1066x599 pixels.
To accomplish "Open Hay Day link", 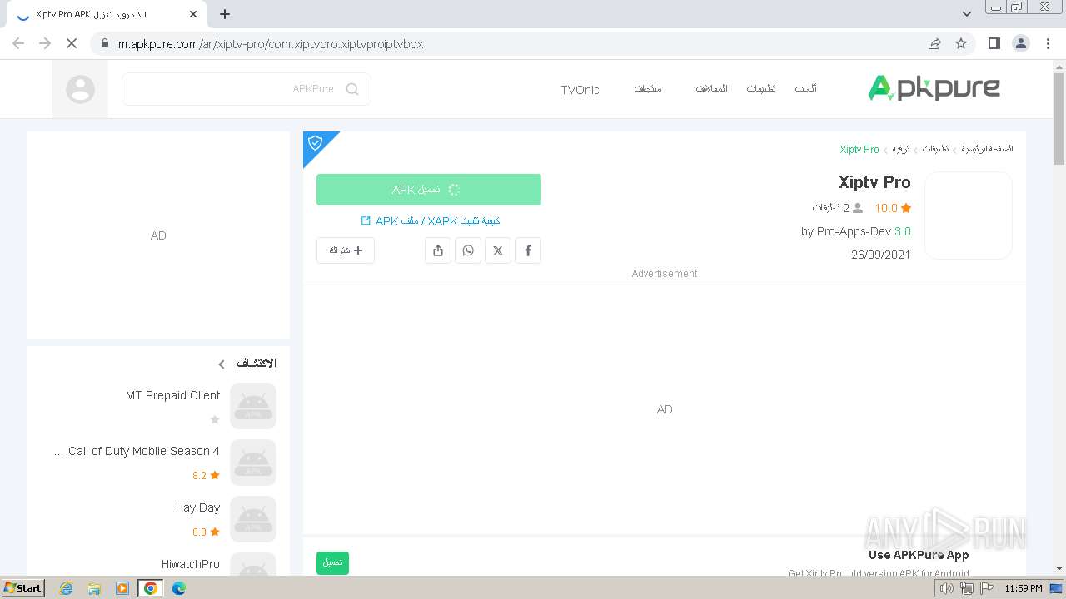I will [x=197, y=507].
